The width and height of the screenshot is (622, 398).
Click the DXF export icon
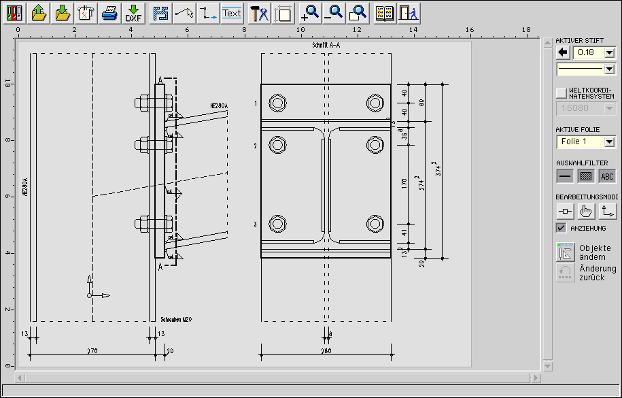pos(133,13)
